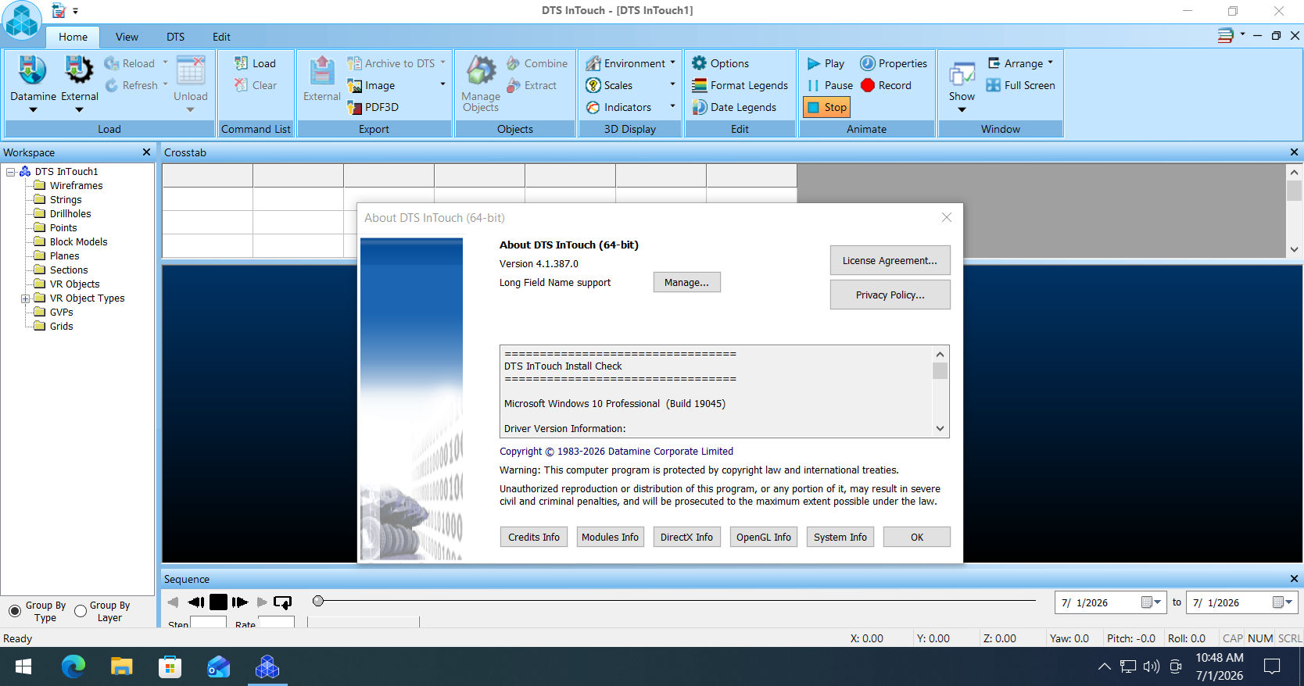Switch to Full Screen
The image size is (1304, 686).
click(x=1020, y=85)
